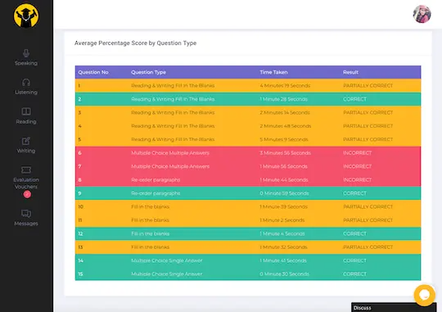Click time '0 Minute 30 Seconds' in row 15
Viewport: 442px width, 312px height.
(x=284, y=274)
